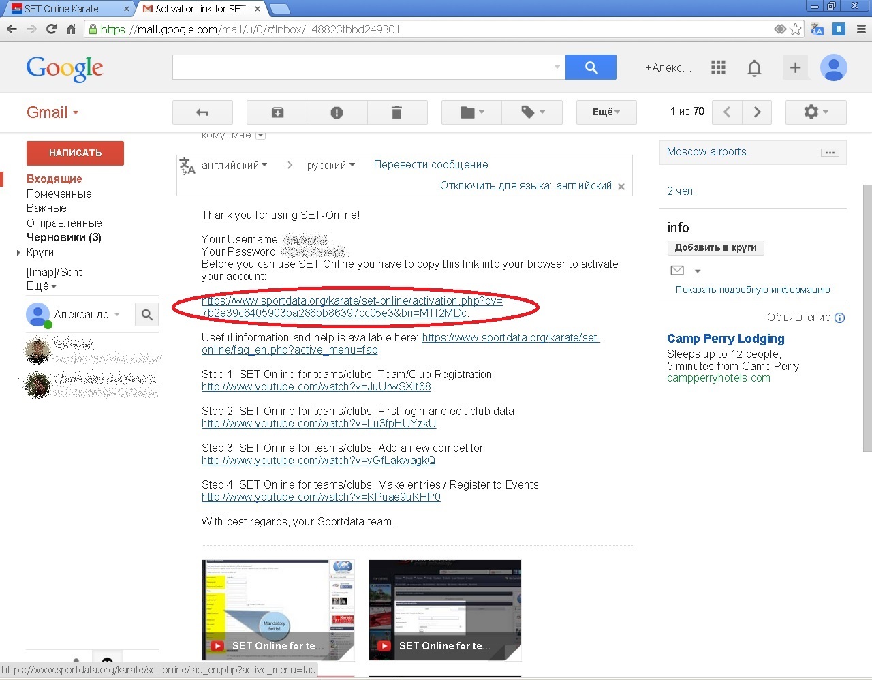Expand the Ещё labels list in sidebar
The image size is (872, 680).
tap(42, 285)
